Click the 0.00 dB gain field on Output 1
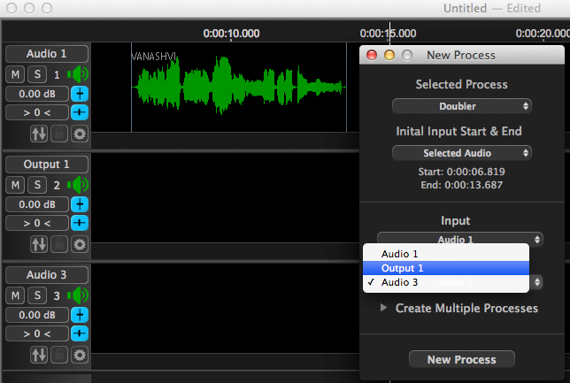570x383 pixels. [x=35, y=204]
